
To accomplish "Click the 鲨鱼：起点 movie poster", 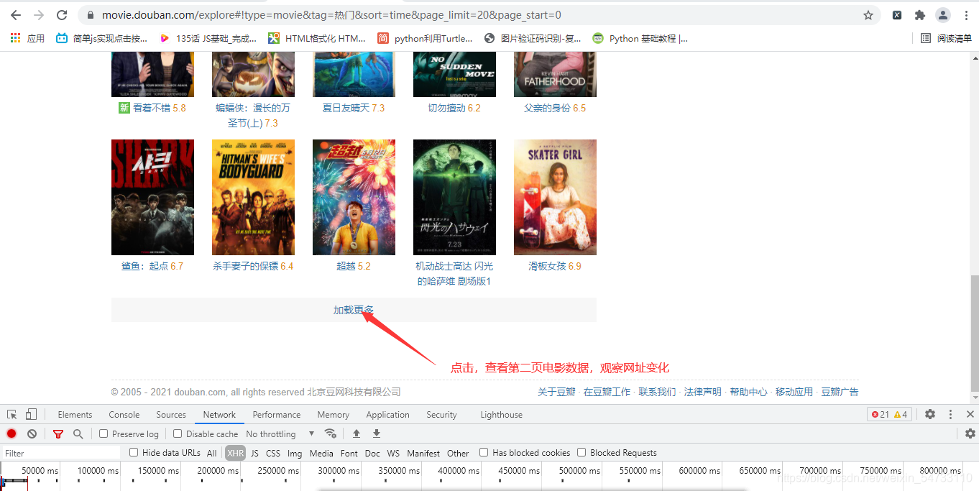I will point(152,197).
